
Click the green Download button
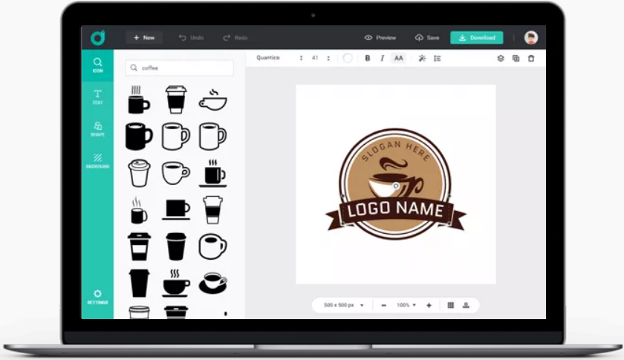coord(476,38)
